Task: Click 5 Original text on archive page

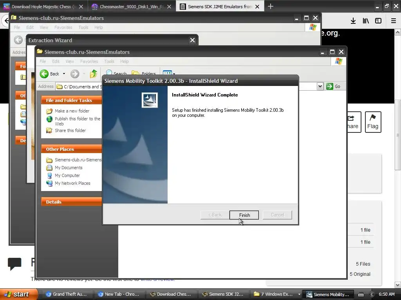Action: tap(360, 274)
